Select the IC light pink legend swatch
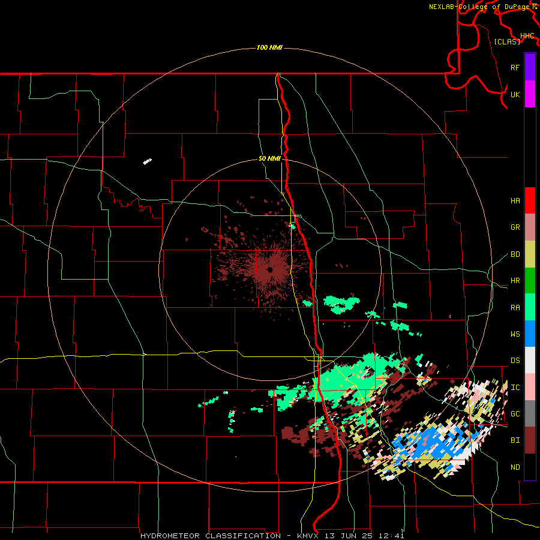Image resolution: width=540 pixels, height=540 pixels. pos(530,387)
